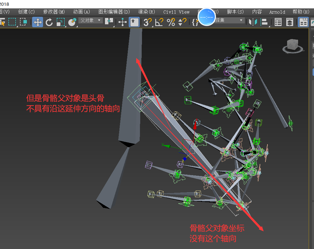
Task: Open the 脚本(S) menu
Action: point(235,12)
